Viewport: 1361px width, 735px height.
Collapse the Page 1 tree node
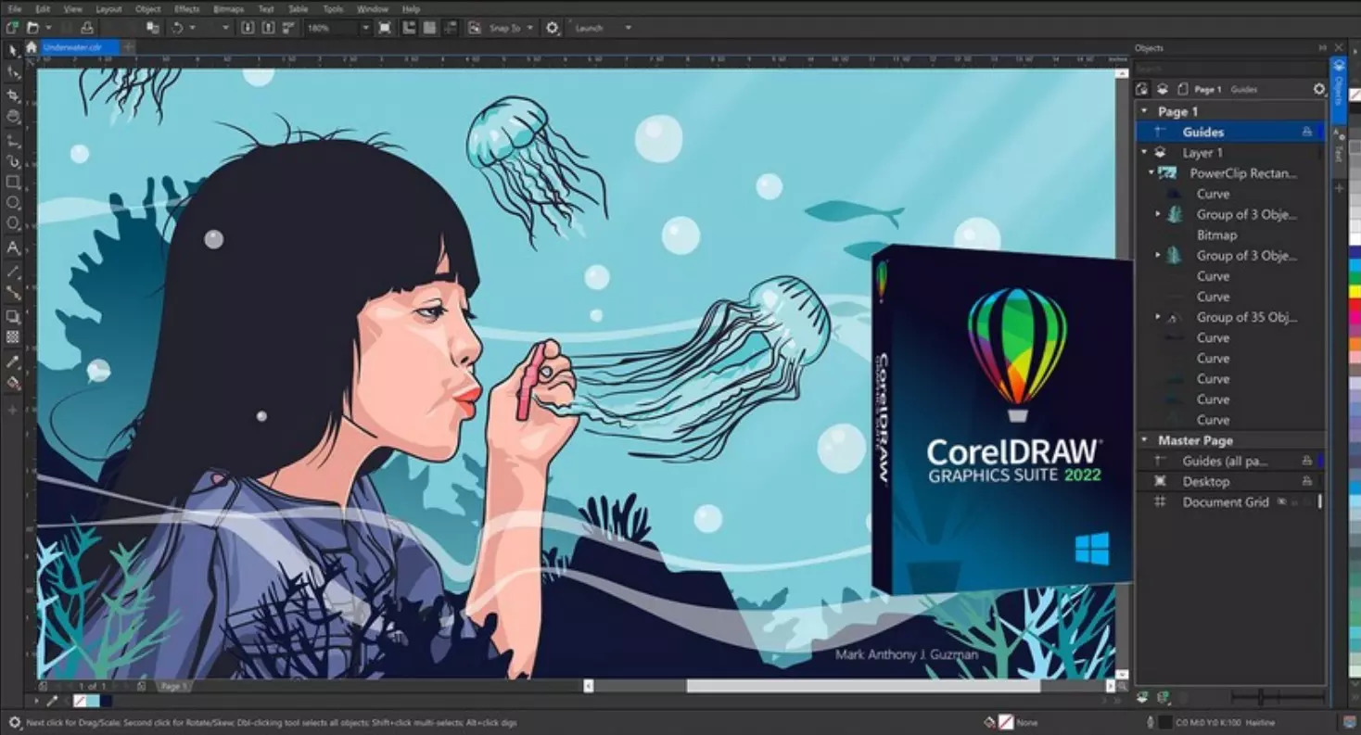click(1144, 111)
